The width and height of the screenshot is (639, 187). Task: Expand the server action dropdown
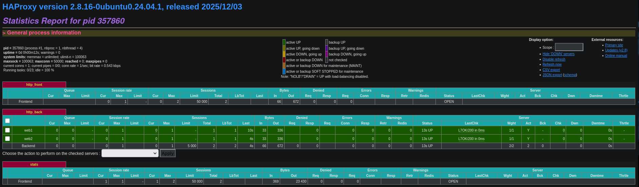pyautogui.click(x=130, y=153)
